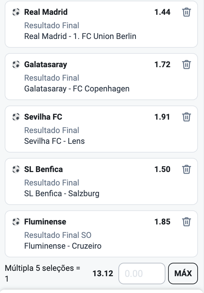Click the soccer ball icon beside Sevilha FC
204x293 pixels.
(x=16, y=117)
